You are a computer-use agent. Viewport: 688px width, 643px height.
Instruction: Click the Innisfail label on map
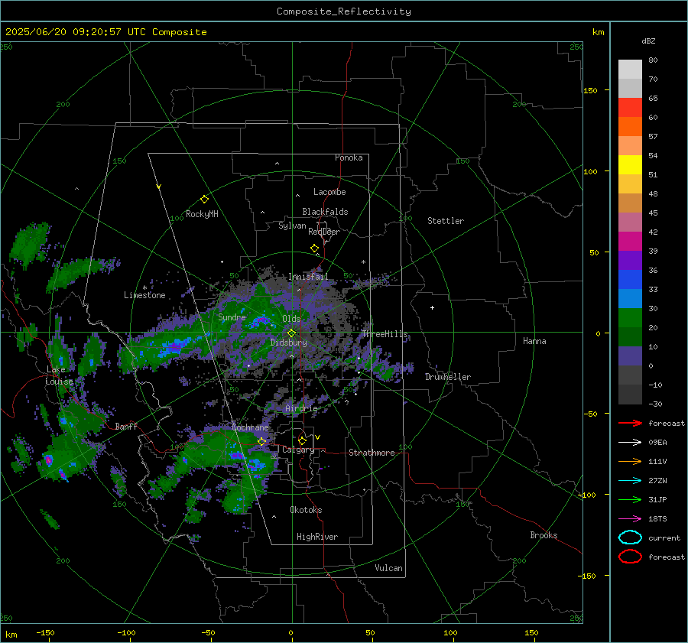(308, 277)
